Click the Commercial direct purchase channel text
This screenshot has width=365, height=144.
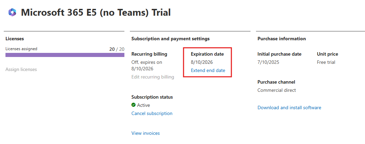(276, 90)
